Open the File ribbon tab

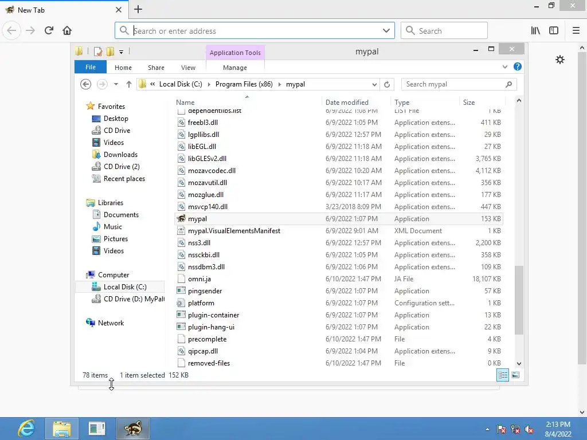pyautogui.click(x=91, y=67)
